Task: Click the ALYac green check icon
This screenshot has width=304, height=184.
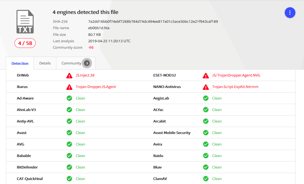Action: (x=206, y=110)
